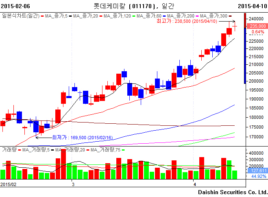Viewport: 268px width, 197px height.
Task: Click the volume tag 127,611
Action: pyautogui.click(x=257, y=171)
